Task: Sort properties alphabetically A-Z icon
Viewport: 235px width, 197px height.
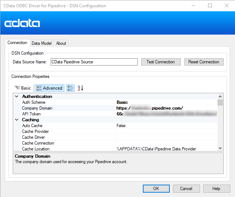Action: [80, 88]
